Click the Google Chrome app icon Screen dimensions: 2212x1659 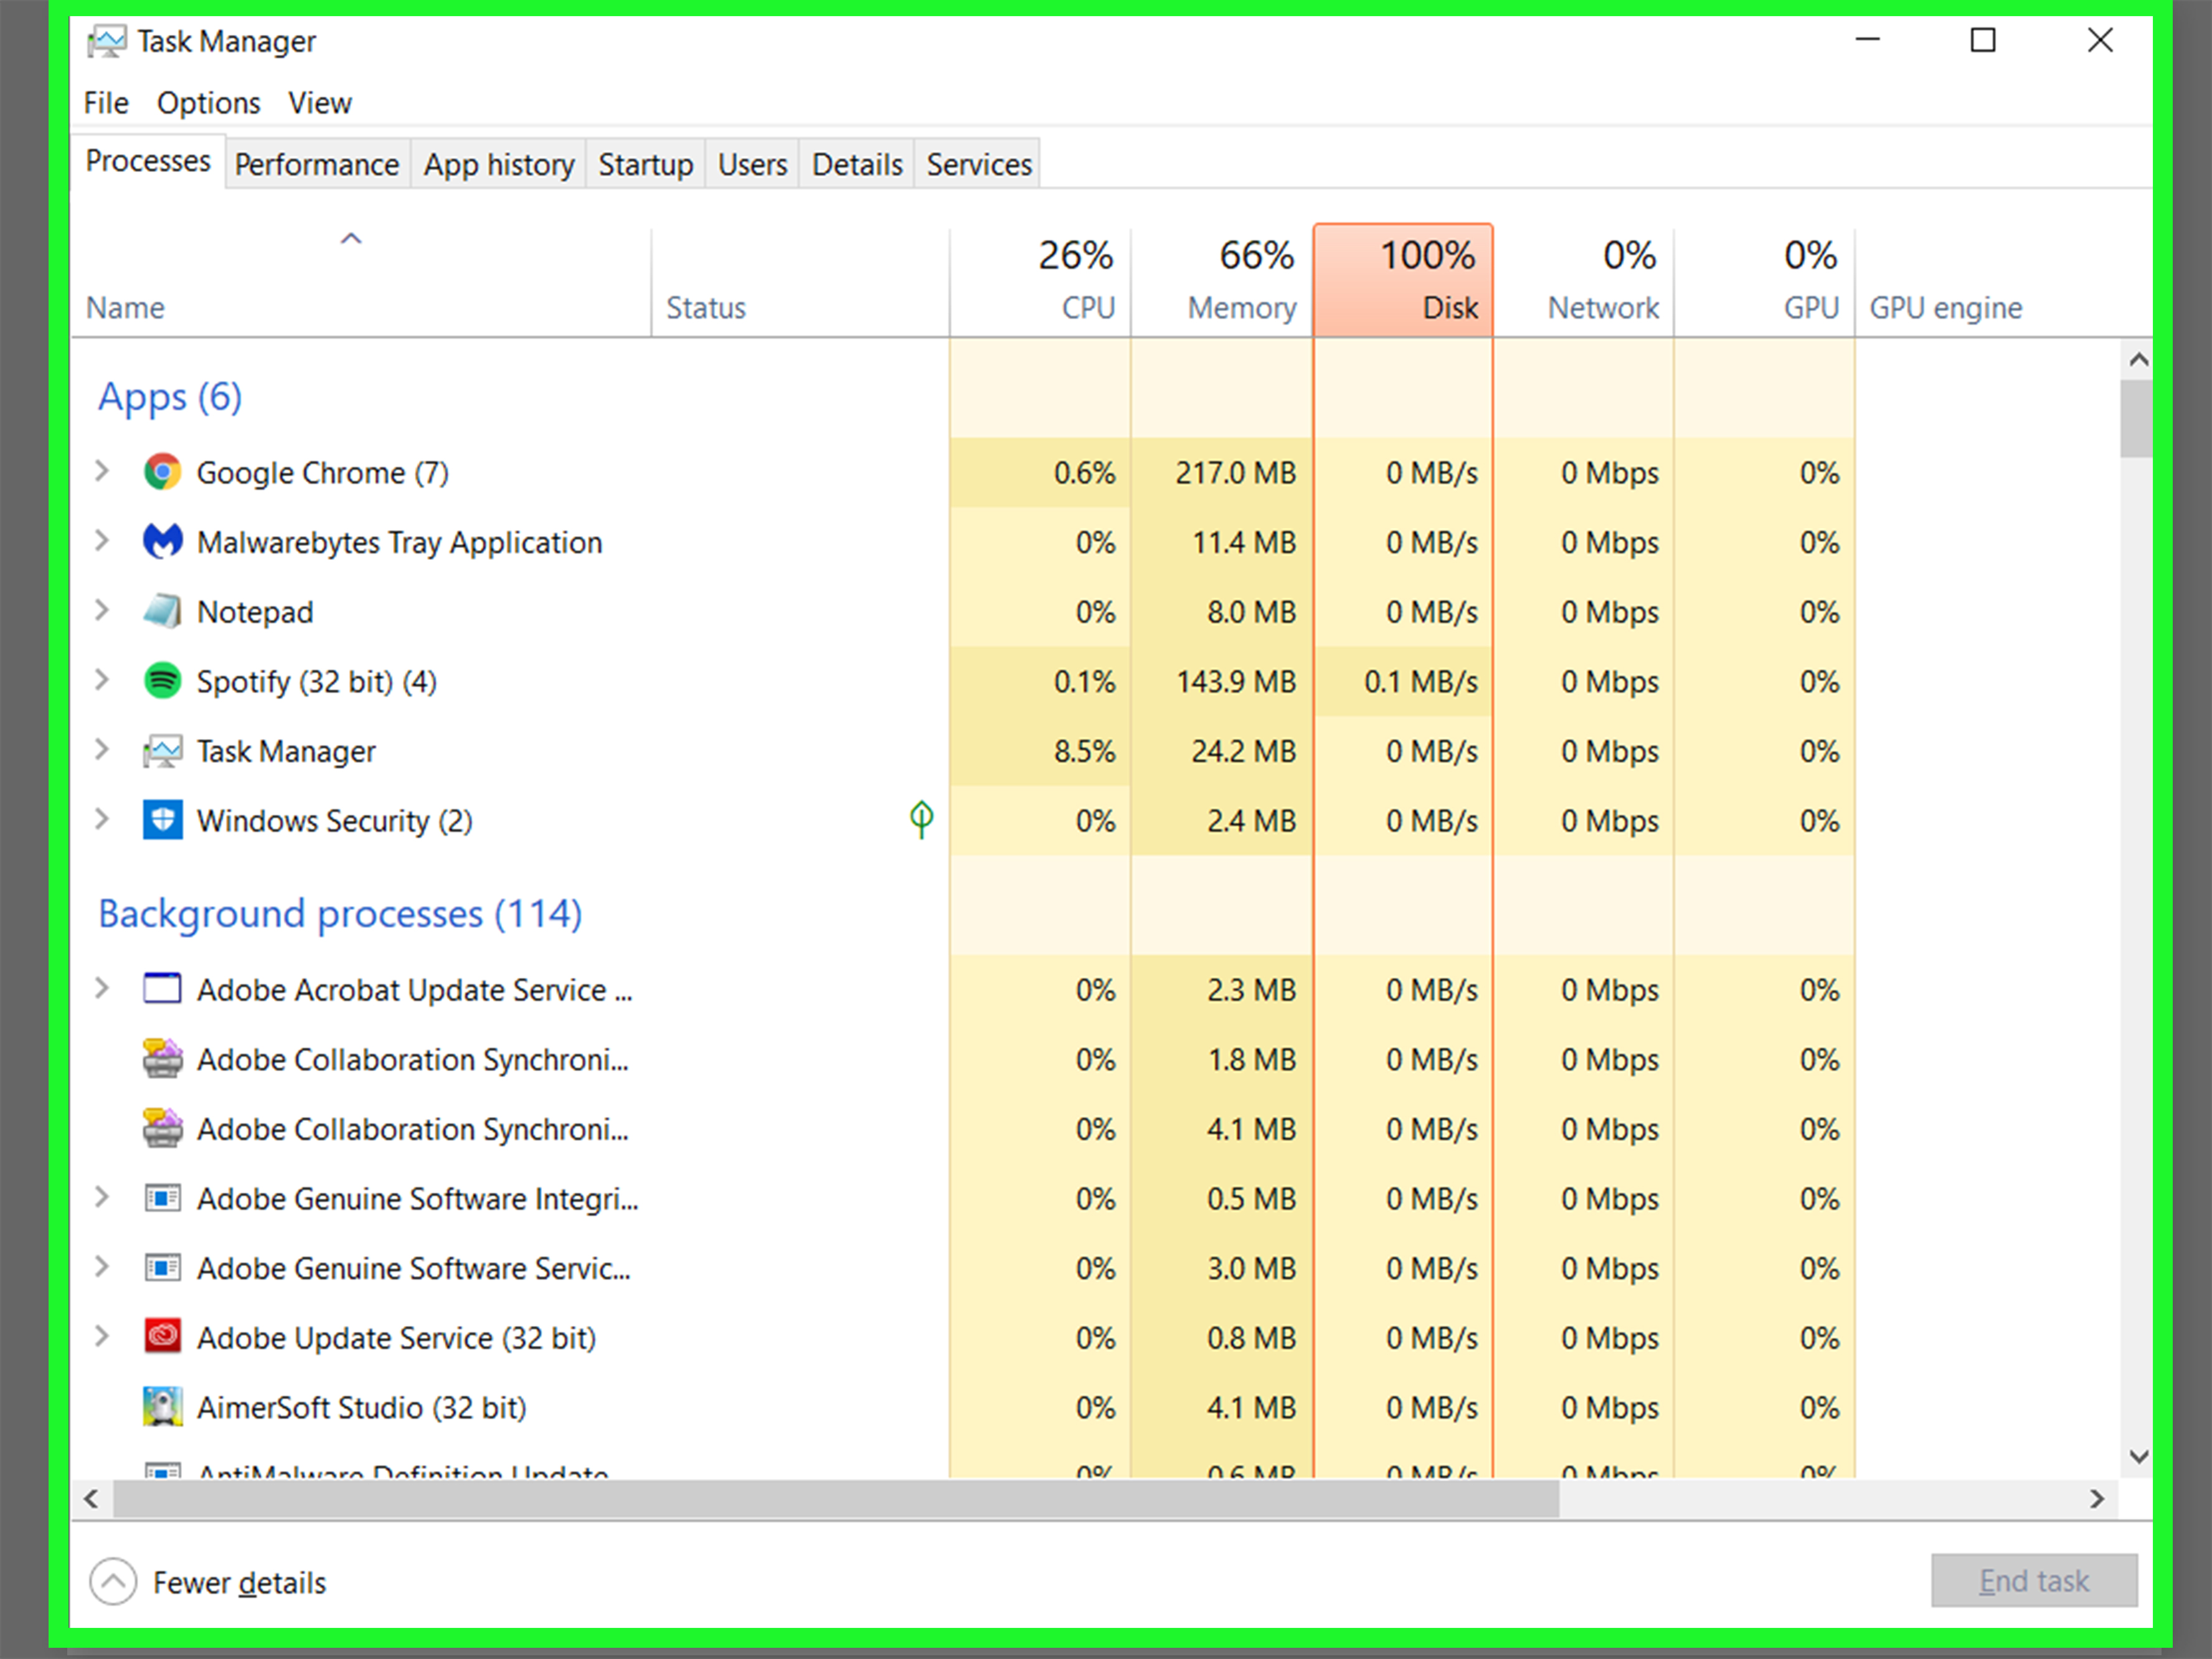tap(162, 472)
